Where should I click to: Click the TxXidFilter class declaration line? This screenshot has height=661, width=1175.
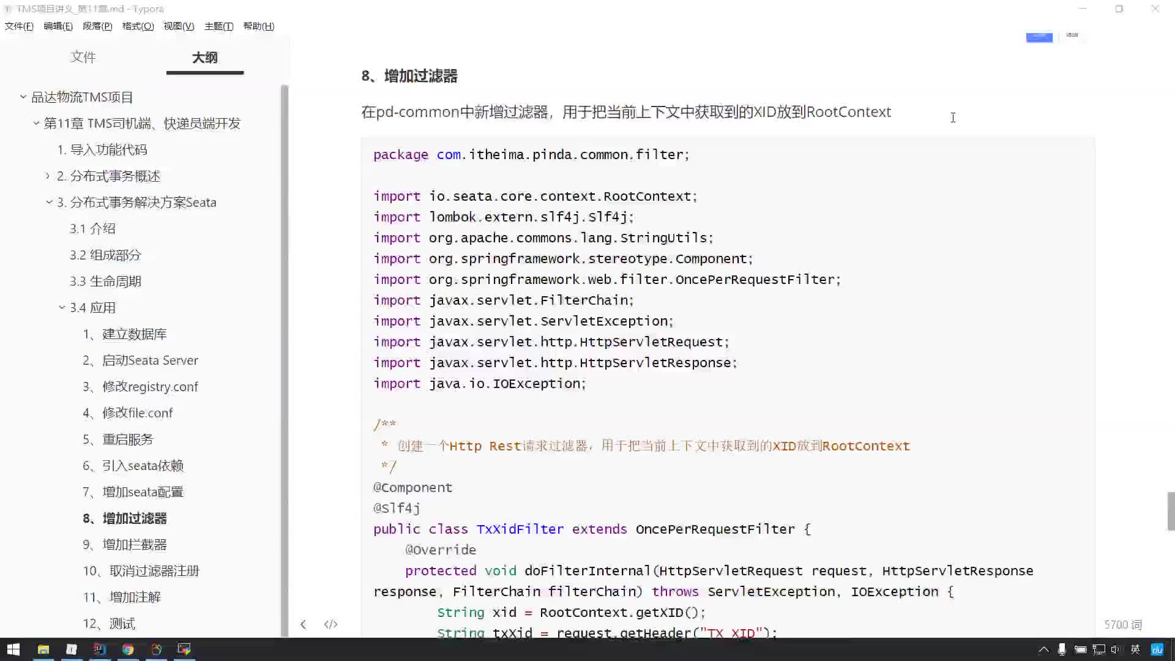[x=592, y=529]
